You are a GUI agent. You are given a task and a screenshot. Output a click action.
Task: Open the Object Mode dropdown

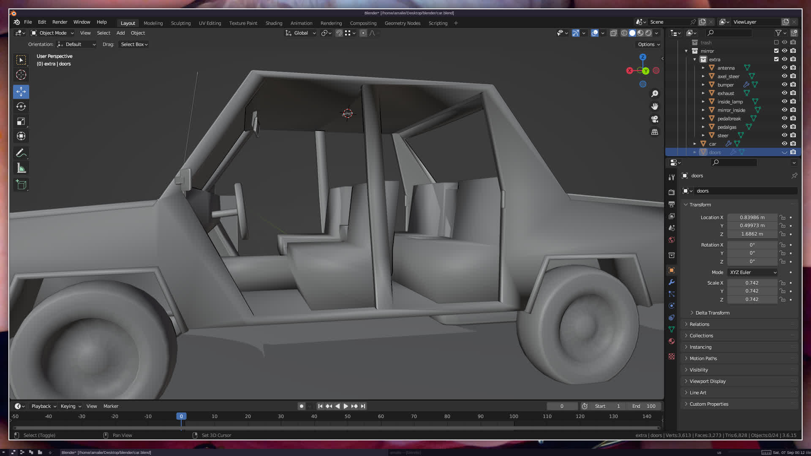(x=53, y=33)
